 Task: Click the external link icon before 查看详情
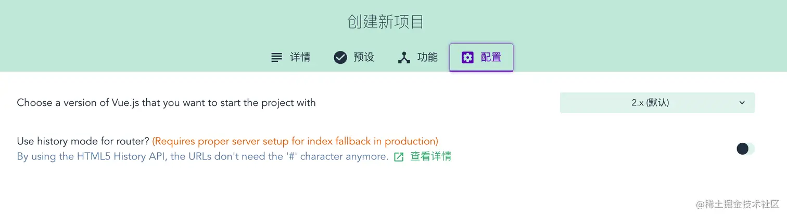399,157
